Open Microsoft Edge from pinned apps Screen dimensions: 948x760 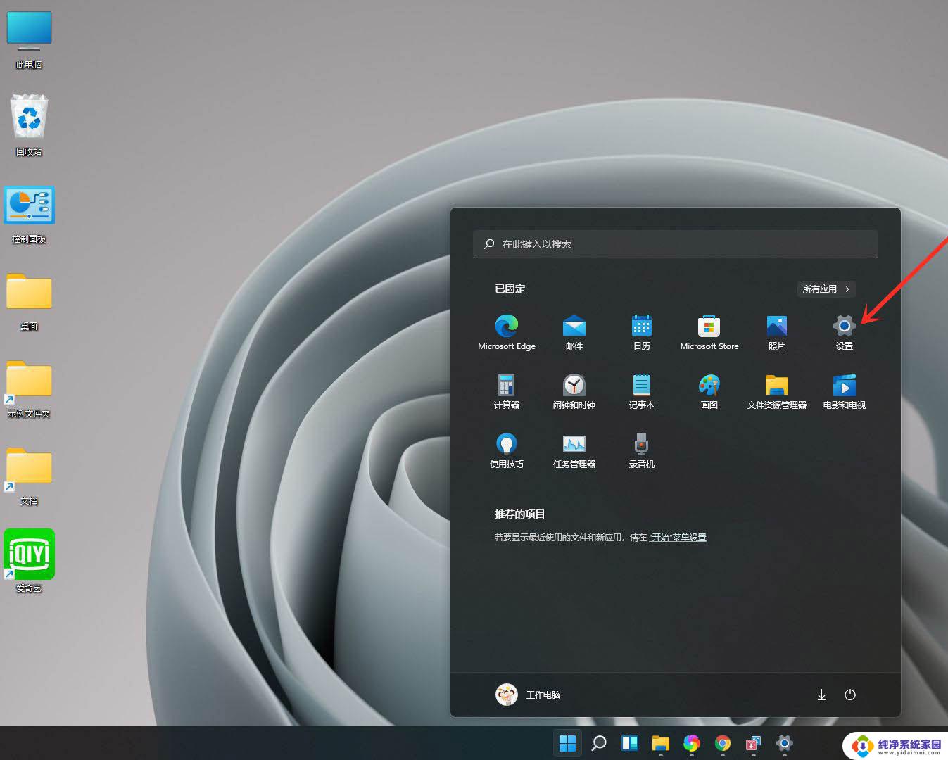click(x=507, y=332)
